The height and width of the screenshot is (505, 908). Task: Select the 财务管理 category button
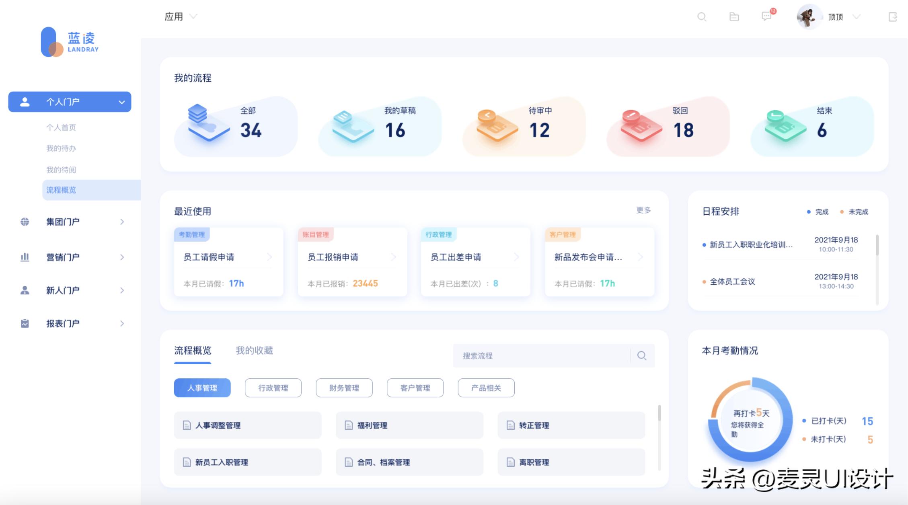coord(344,388)
